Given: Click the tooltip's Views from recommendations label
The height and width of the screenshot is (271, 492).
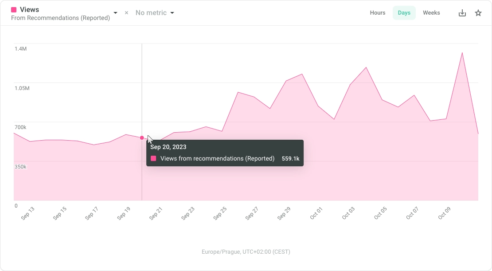Looking at the screenshot, I should click(x=218, y=159).
